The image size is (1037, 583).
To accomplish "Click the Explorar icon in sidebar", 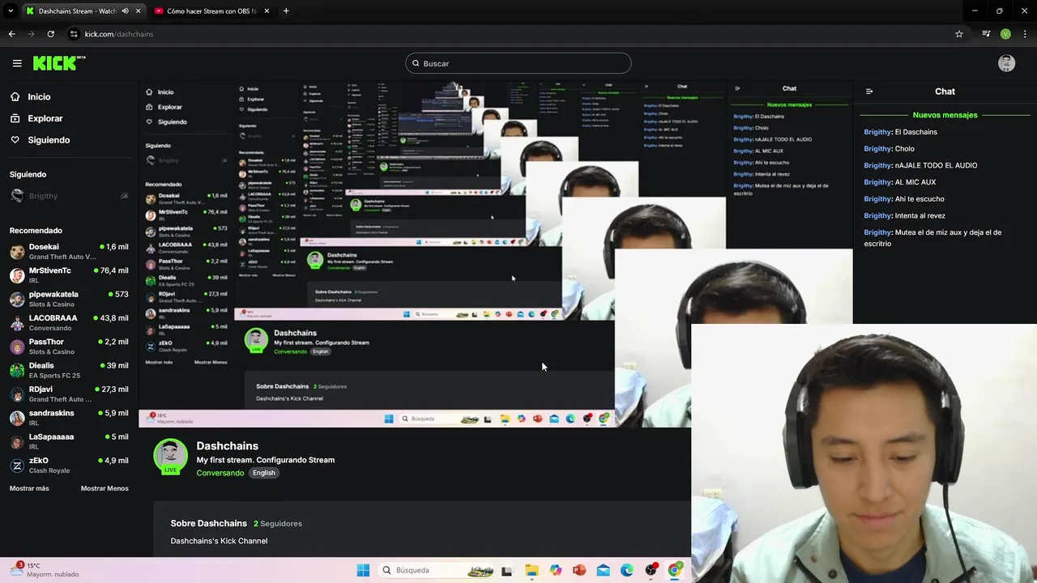I will click(x=15, y=118).
